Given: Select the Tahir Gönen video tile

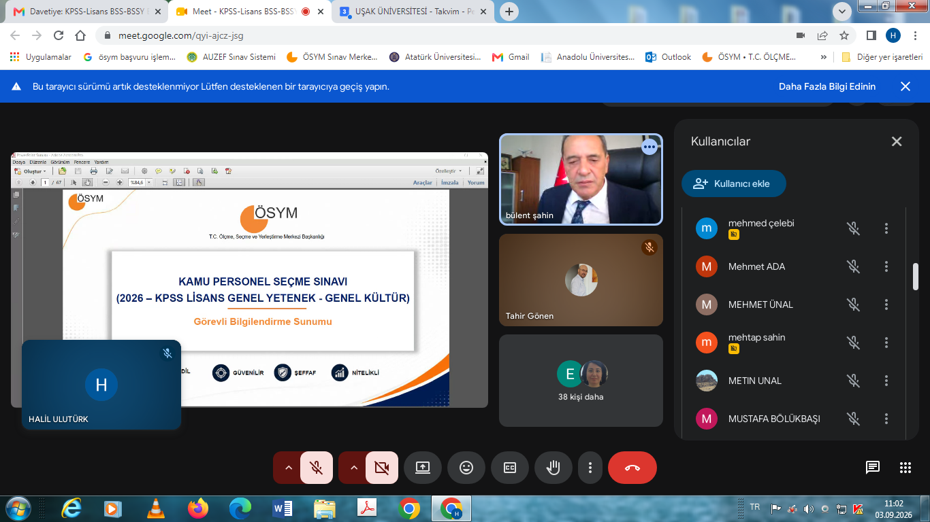Looking at the screenshot, I should pos(581,280).
